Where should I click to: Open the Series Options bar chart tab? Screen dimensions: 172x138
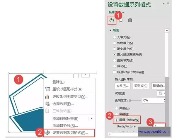(130, 20)
